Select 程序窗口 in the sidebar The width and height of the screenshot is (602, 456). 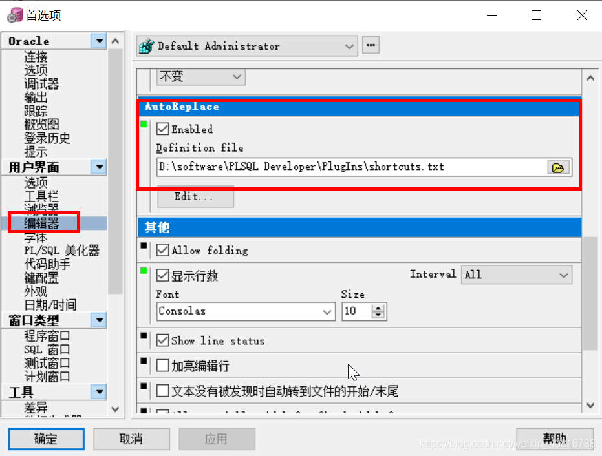(x=47, y=336)
